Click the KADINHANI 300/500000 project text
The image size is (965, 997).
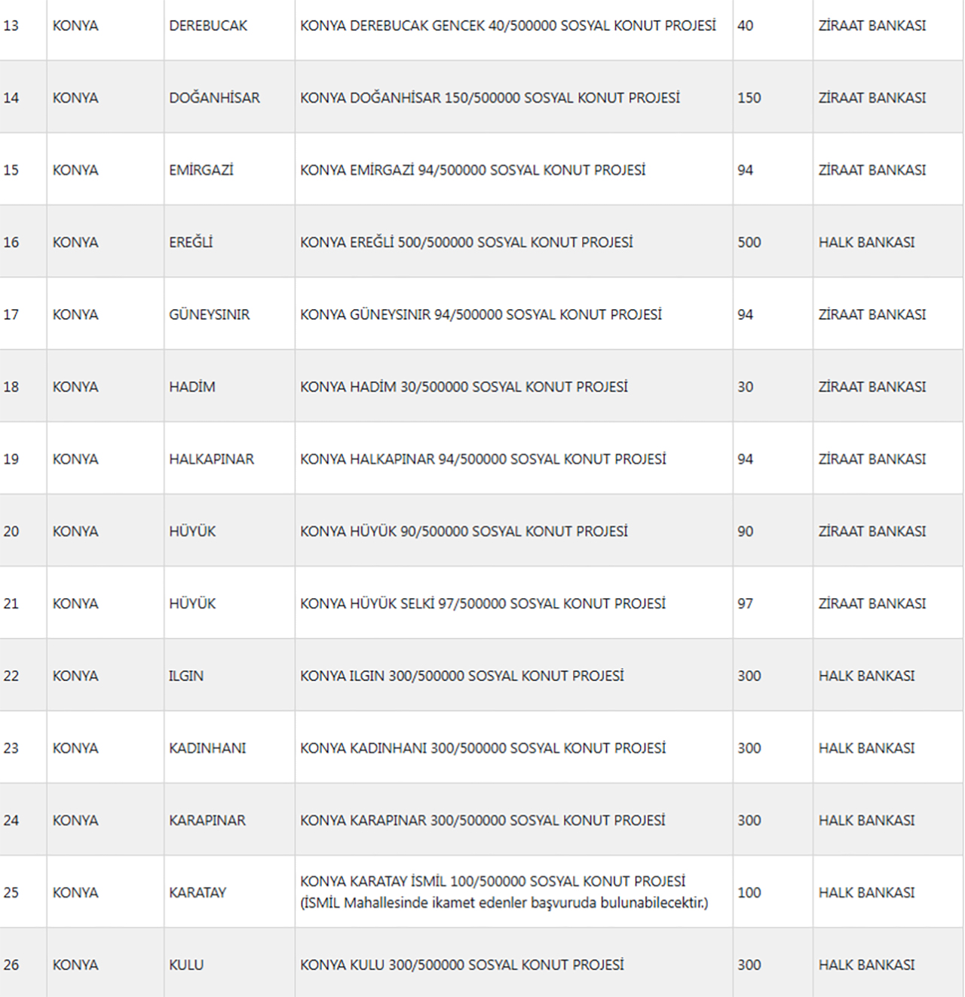482,748
